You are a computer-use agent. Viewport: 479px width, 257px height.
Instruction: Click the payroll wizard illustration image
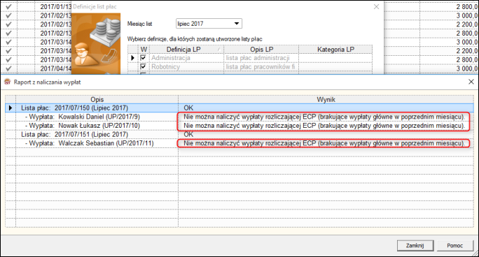tap(96, 43)
